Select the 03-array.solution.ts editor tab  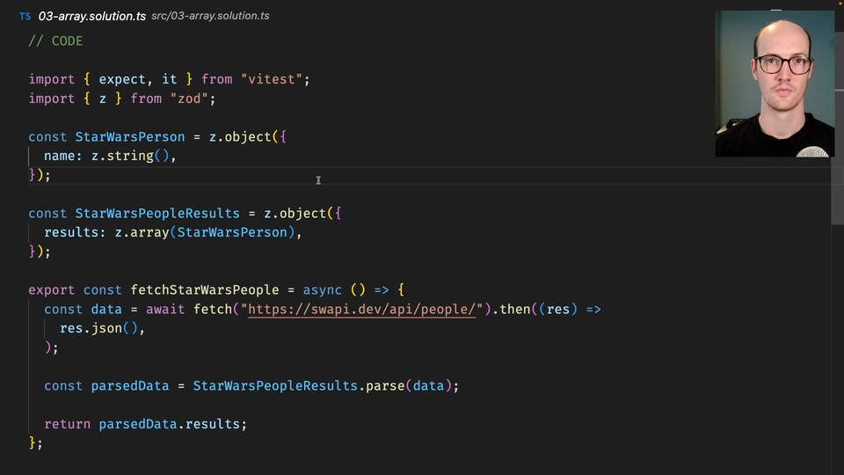(91, 17)
